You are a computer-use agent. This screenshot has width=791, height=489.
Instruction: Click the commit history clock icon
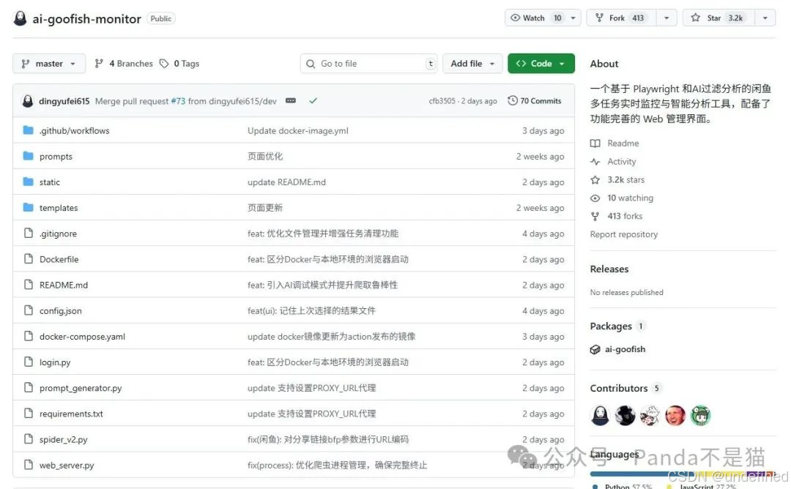pos(513,101)
